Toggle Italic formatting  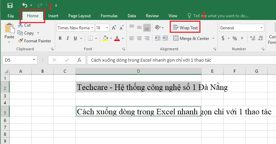pos(68,38)
